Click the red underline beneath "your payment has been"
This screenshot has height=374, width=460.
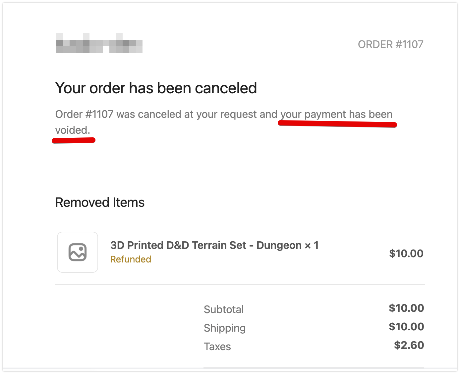click(x=337, y=124)
